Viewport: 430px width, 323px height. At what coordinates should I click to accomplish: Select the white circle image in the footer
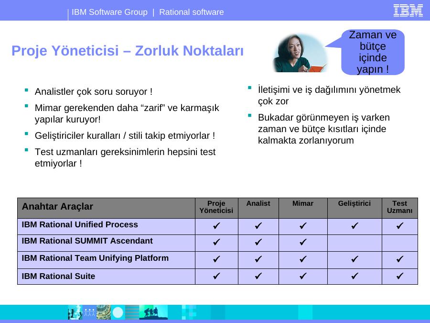tap(118, 312)
